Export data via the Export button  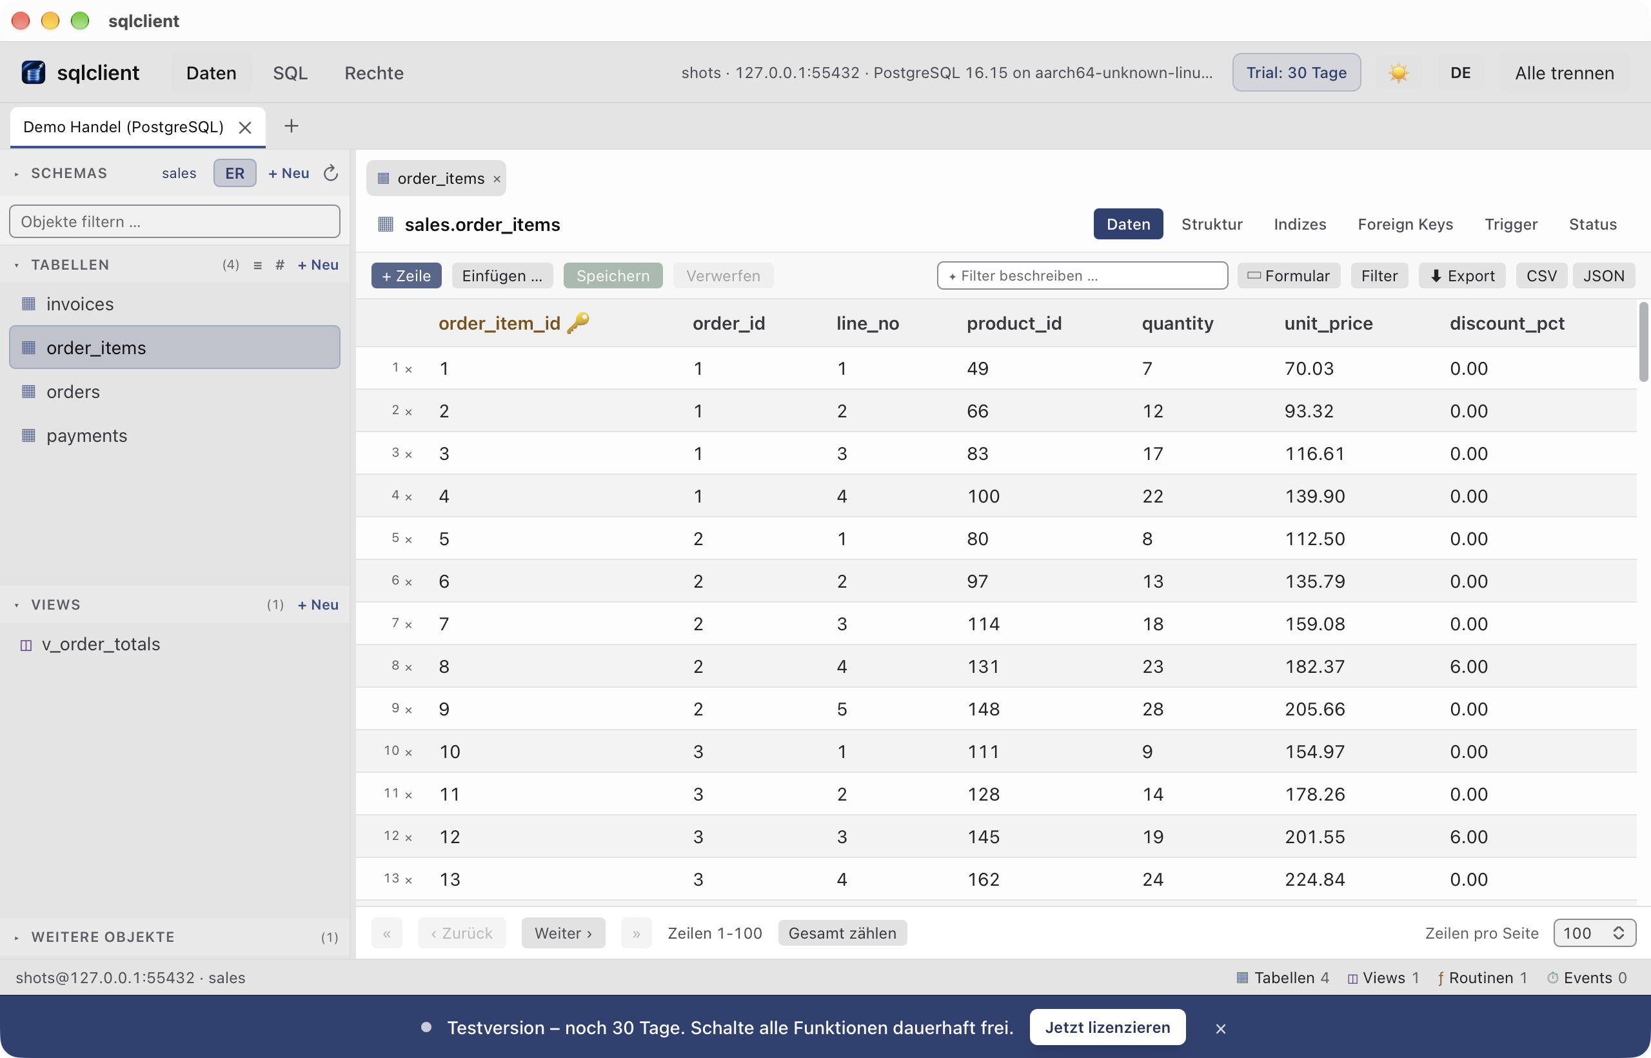point(1461,275)
